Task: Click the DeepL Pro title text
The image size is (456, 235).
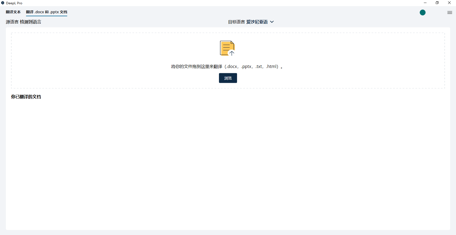Action: point(14,3)
